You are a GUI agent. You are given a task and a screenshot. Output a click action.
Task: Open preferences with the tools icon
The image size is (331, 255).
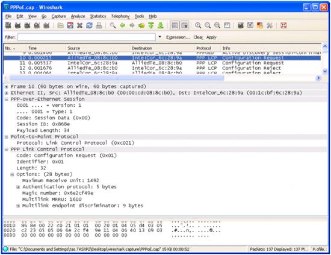tap(270, 25)
